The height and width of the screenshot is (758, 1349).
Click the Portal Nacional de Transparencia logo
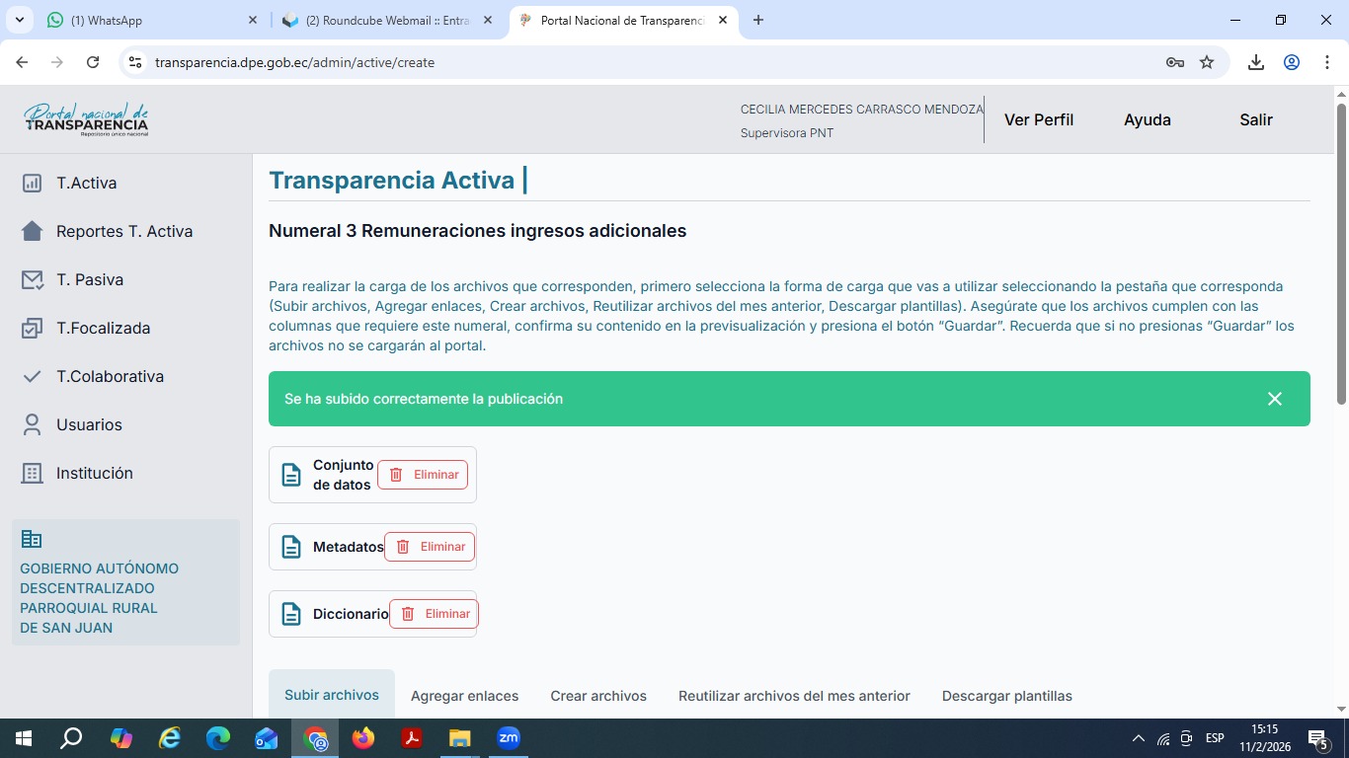(86, 119)
